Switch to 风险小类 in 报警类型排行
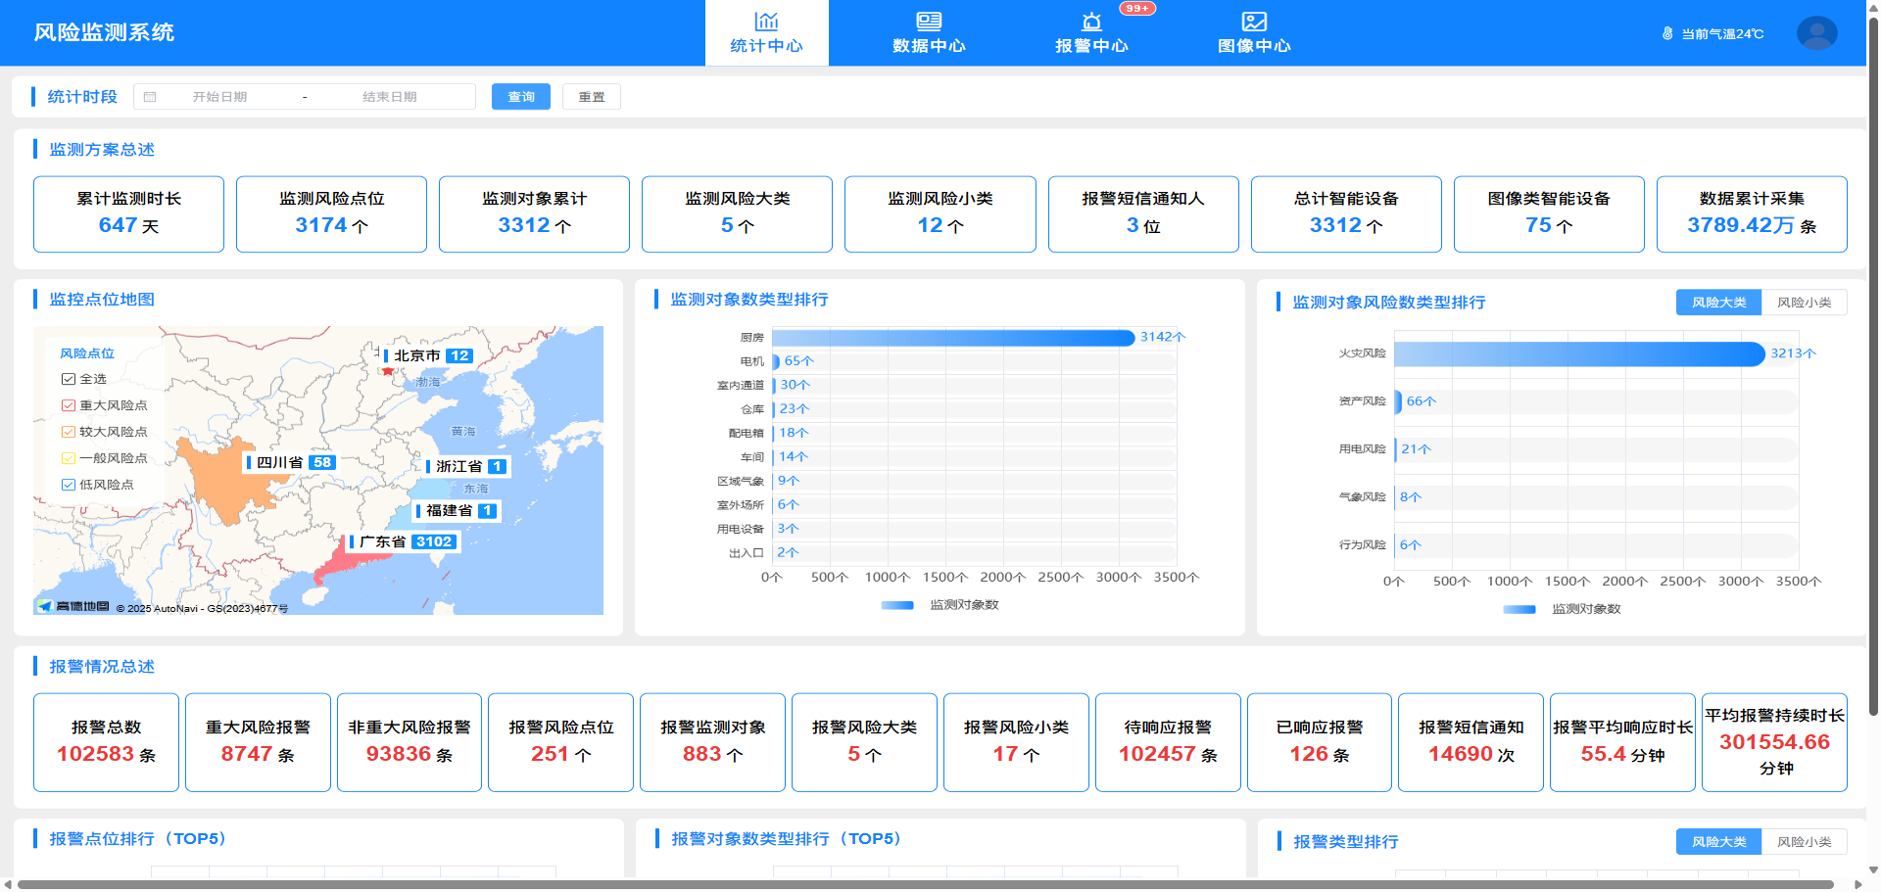1881x892 pixels. [1804, 842]
